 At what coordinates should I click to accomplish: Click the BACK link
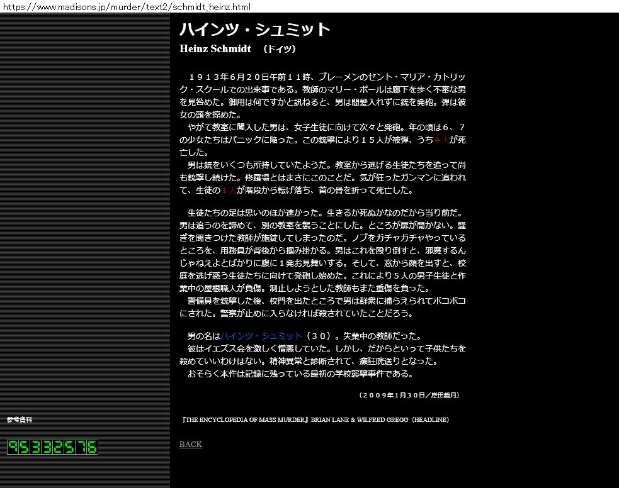point(190,445)
